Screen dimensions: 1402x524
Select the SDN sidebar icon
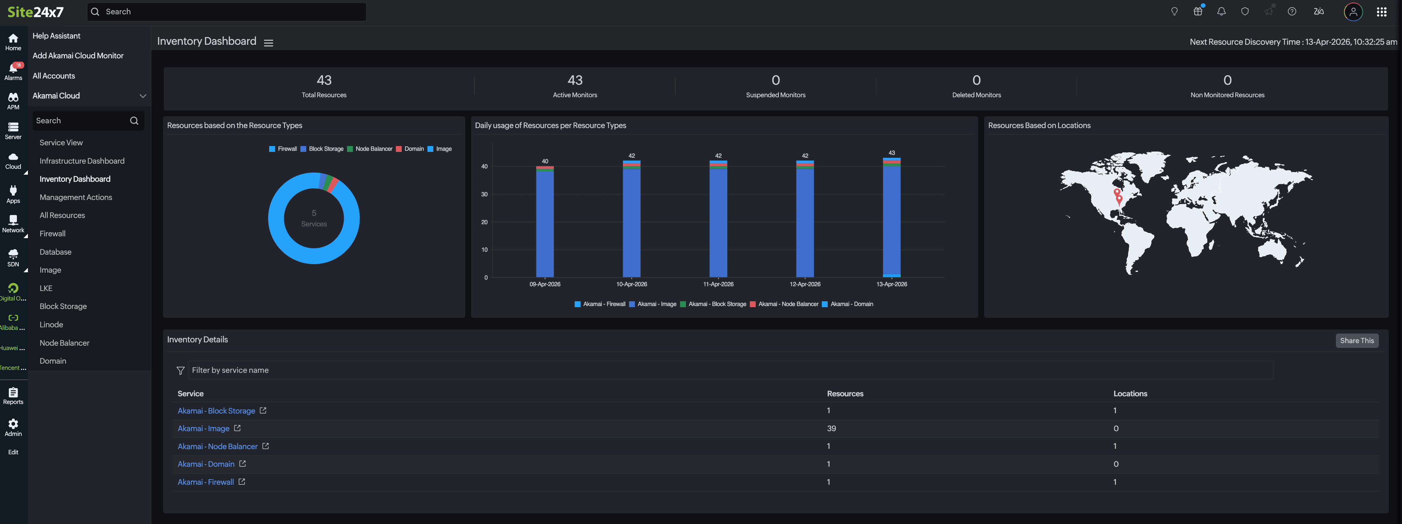pos(13,256)
